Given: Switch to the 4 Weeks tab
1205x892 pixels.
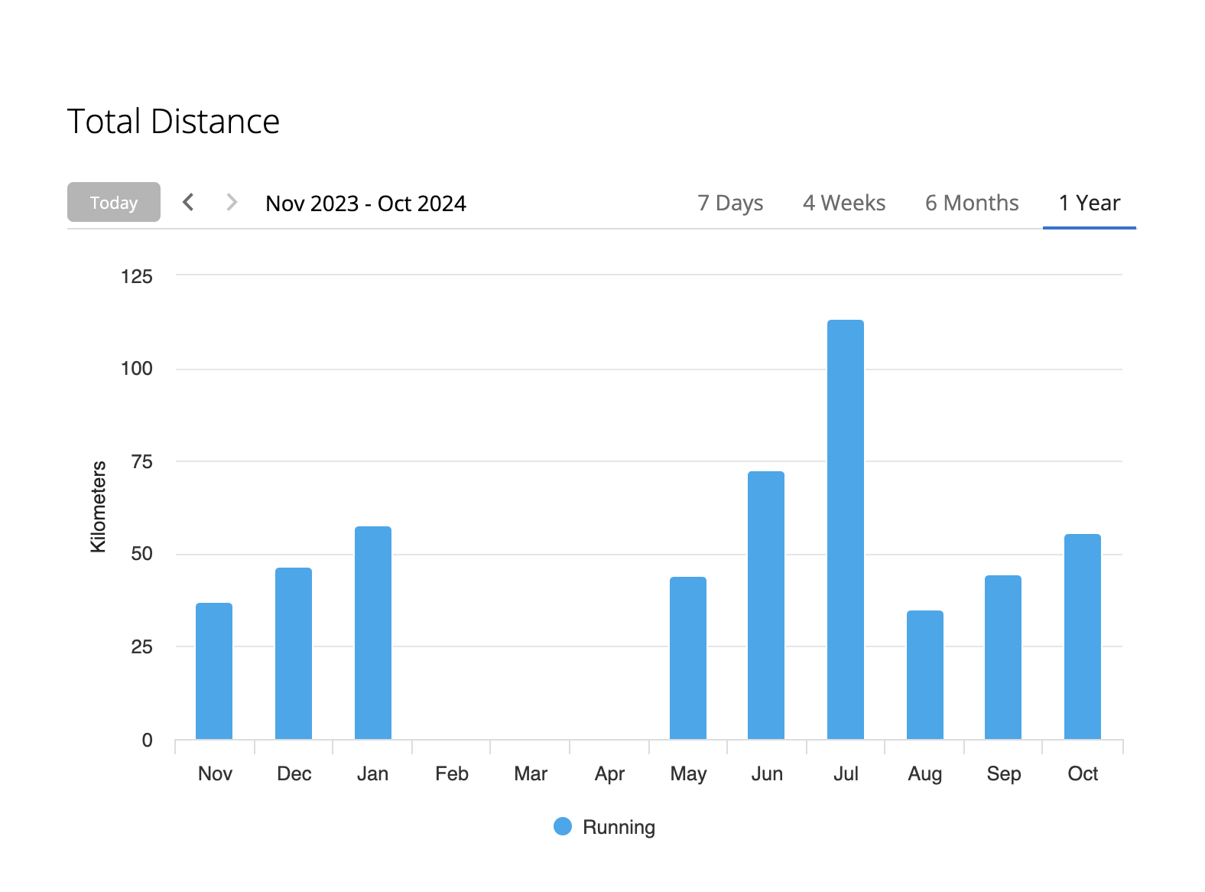Looking at the screenshot, I should (x=843, y=203).
